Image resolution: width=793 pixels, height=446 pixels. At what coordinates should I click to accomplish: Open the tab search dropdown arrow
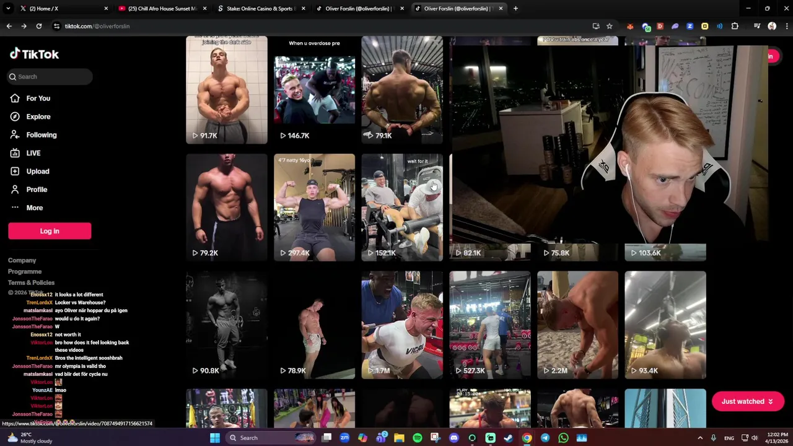(x=8, y=9)
